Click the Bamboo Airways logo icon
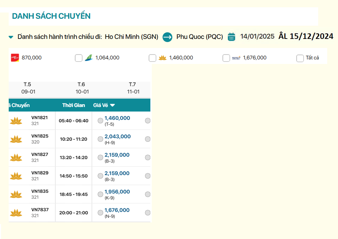Image resolution: width=338 pixels, height=239 pixels. tap(88, 58)
